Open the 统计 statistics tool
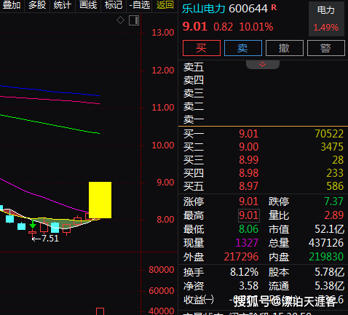 (63, 5)
